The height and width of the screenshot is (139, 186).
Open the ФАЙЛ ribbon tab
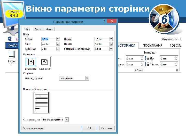(12, 46)
